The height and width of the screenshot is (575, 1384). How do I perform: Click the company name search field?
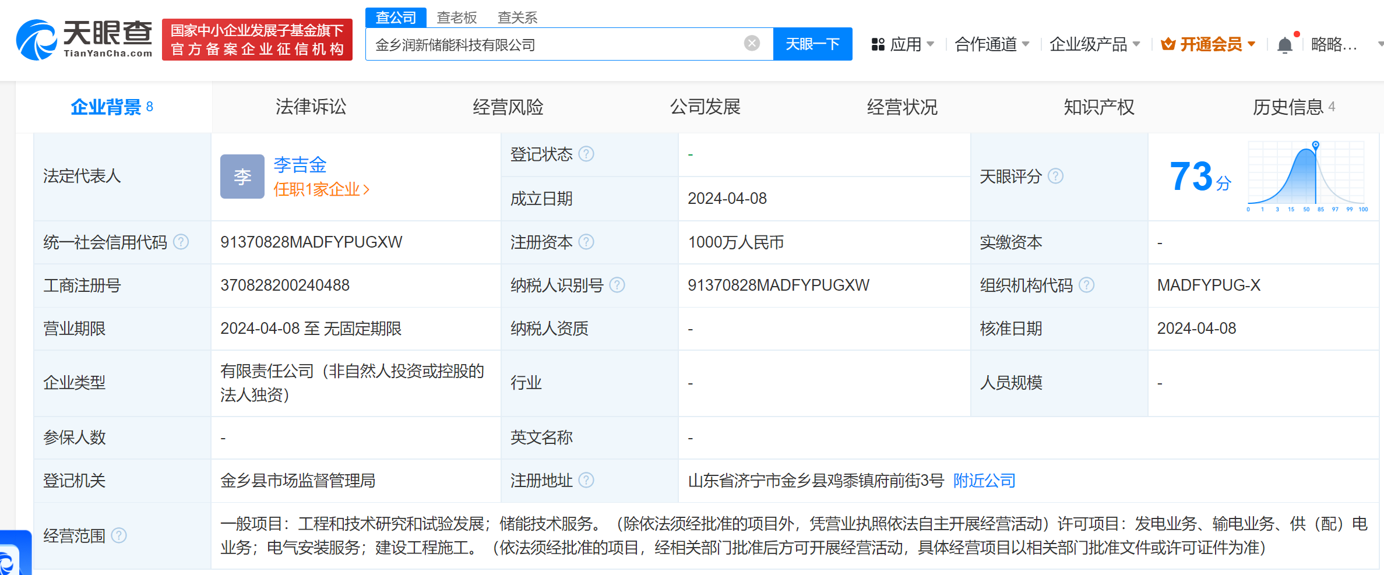click(554, 44)
